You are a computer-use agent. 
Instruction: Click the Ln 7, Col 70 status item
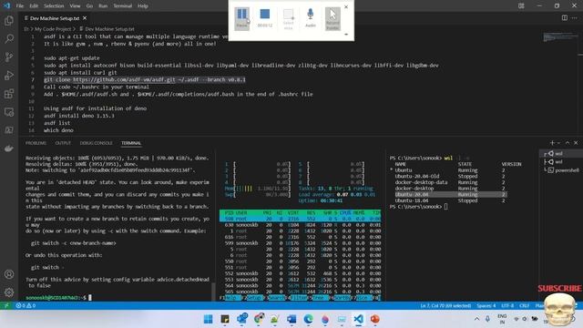point(445,306)
